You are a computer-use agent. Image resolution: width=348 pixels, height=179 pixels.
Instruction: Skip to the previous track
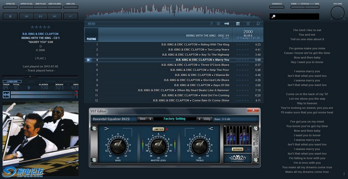(26, 16)
